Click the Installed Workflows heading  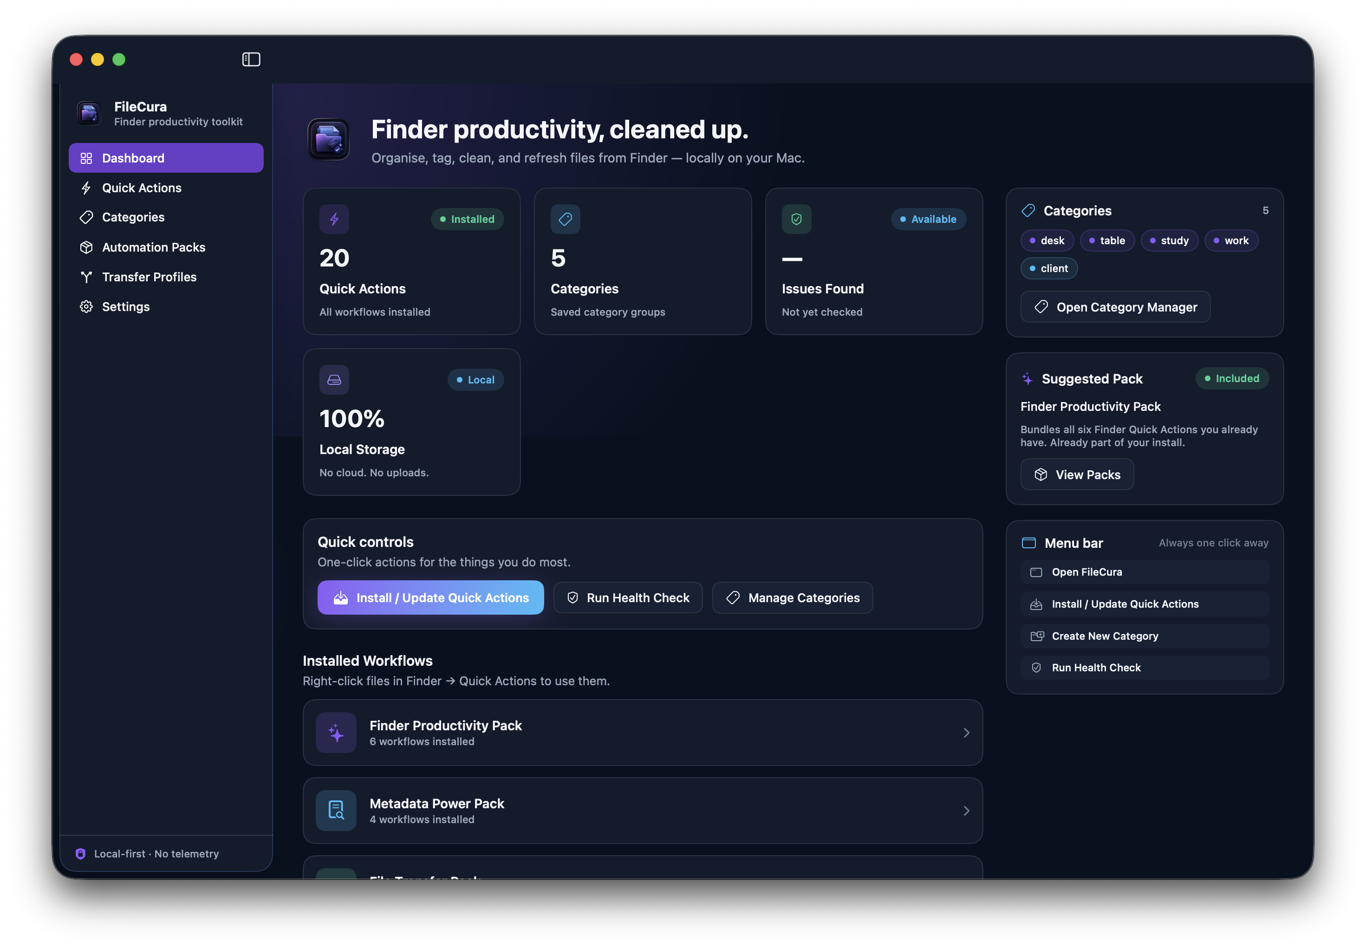click(x=368, y=661)
